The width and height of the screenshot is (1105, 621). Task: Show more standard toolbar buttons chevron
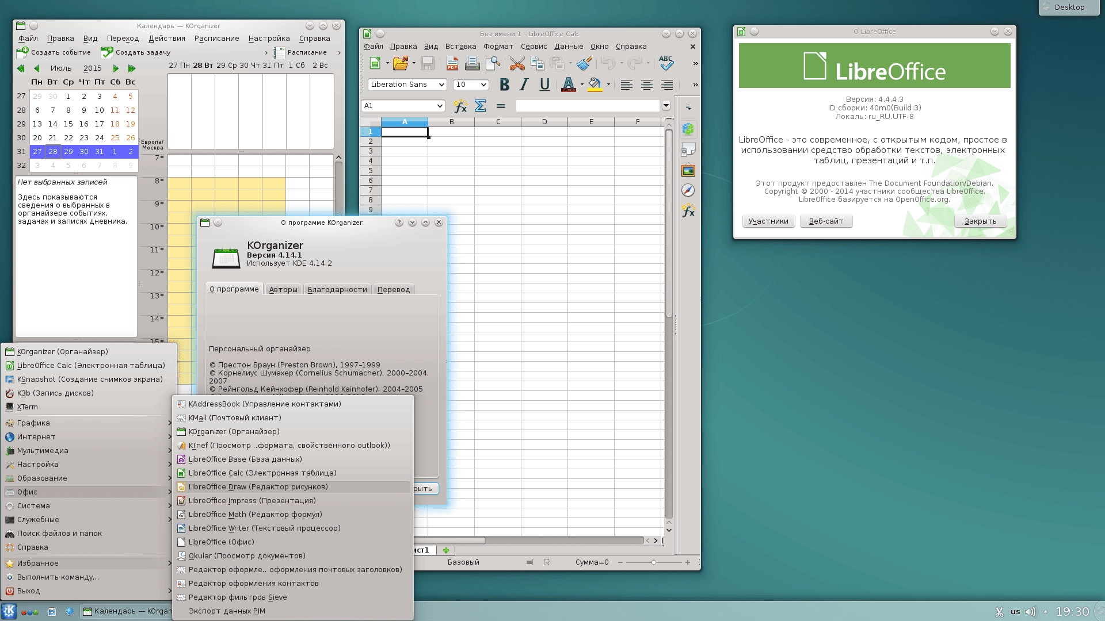point(695,63)
